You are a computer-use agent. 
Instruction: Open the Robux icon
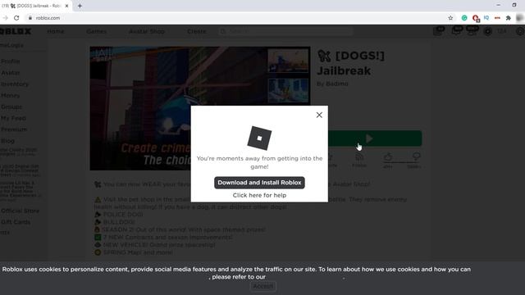point(488,31)
